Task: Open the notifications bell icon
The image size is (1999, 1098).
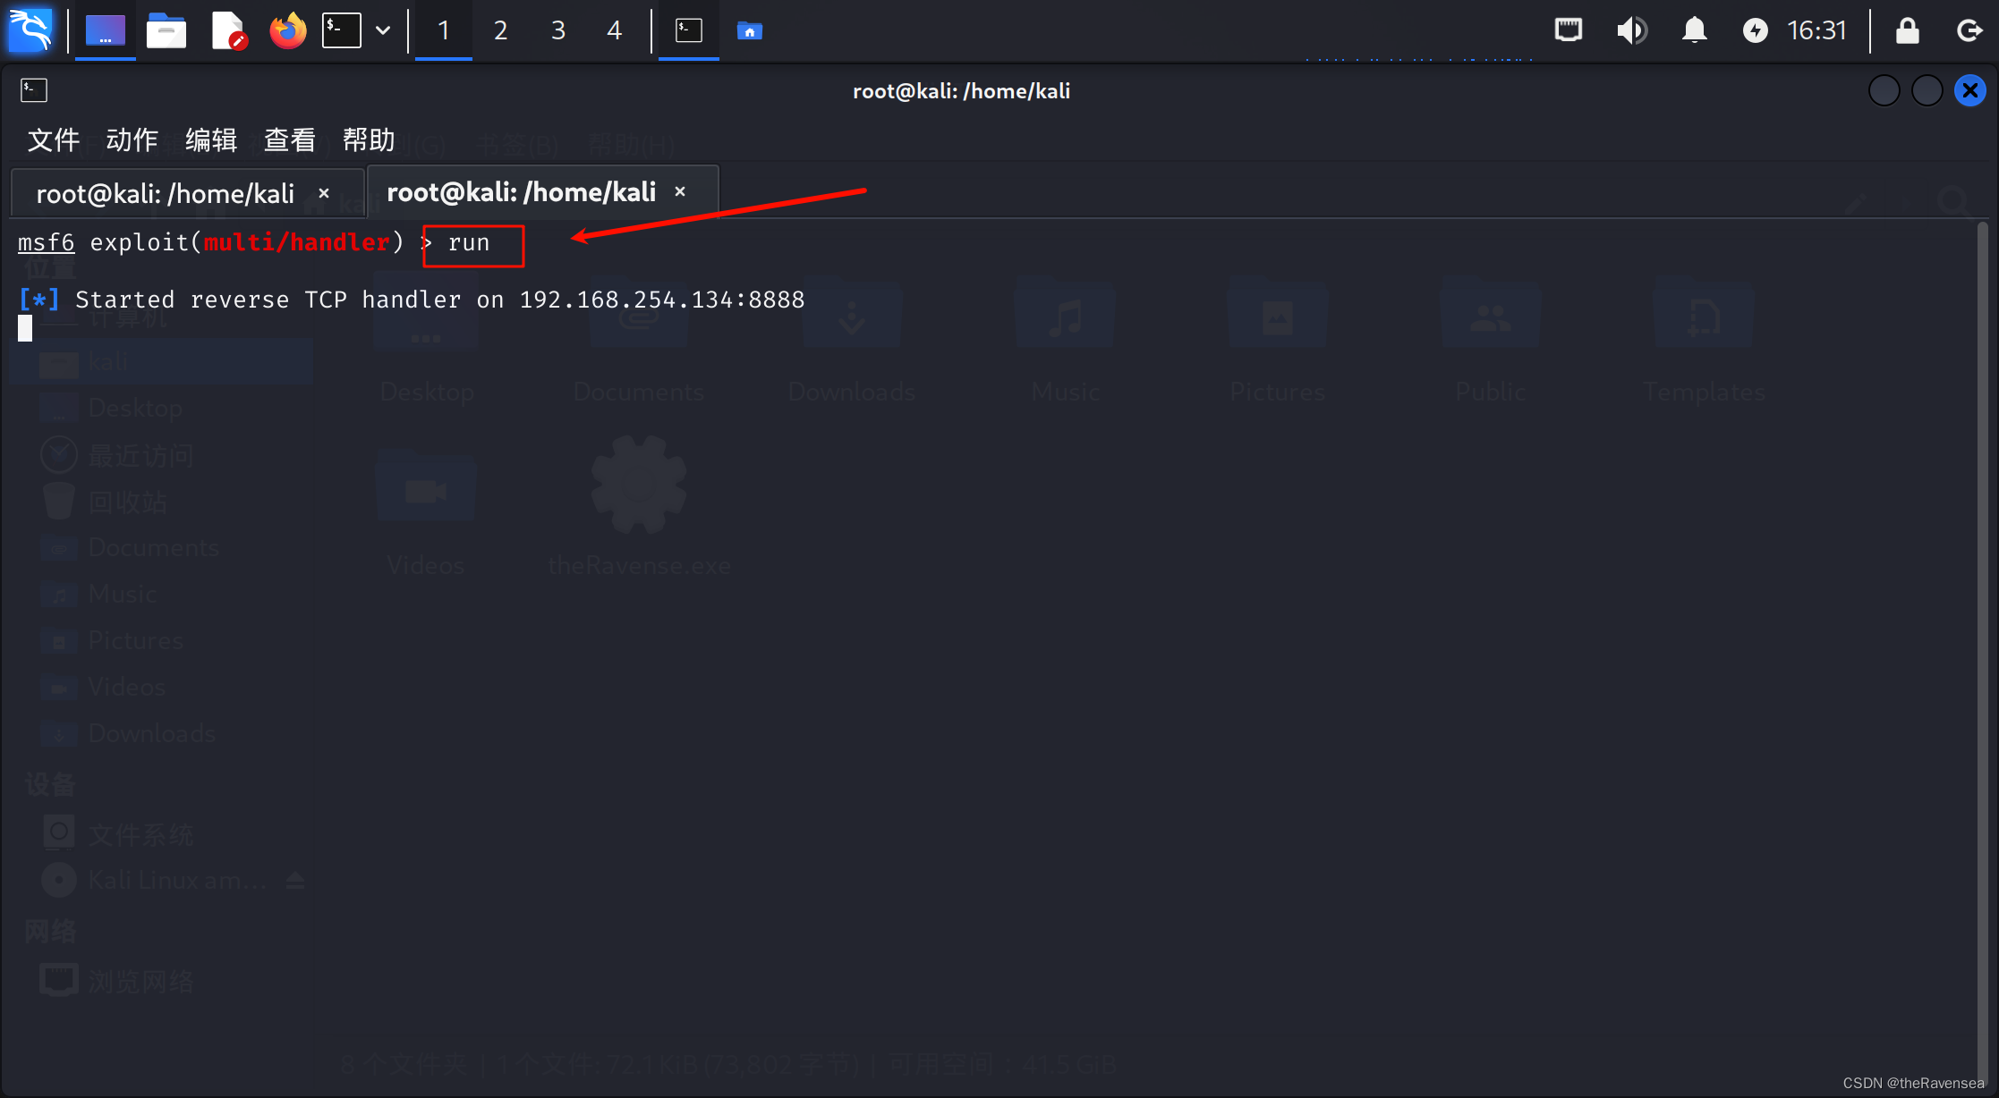Action: pos(1694,30)
